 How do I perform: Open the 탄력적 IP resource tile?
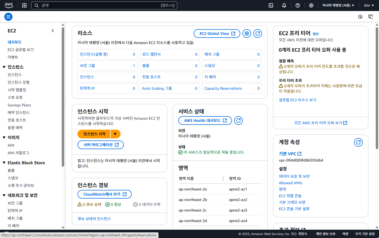[108, 88]
